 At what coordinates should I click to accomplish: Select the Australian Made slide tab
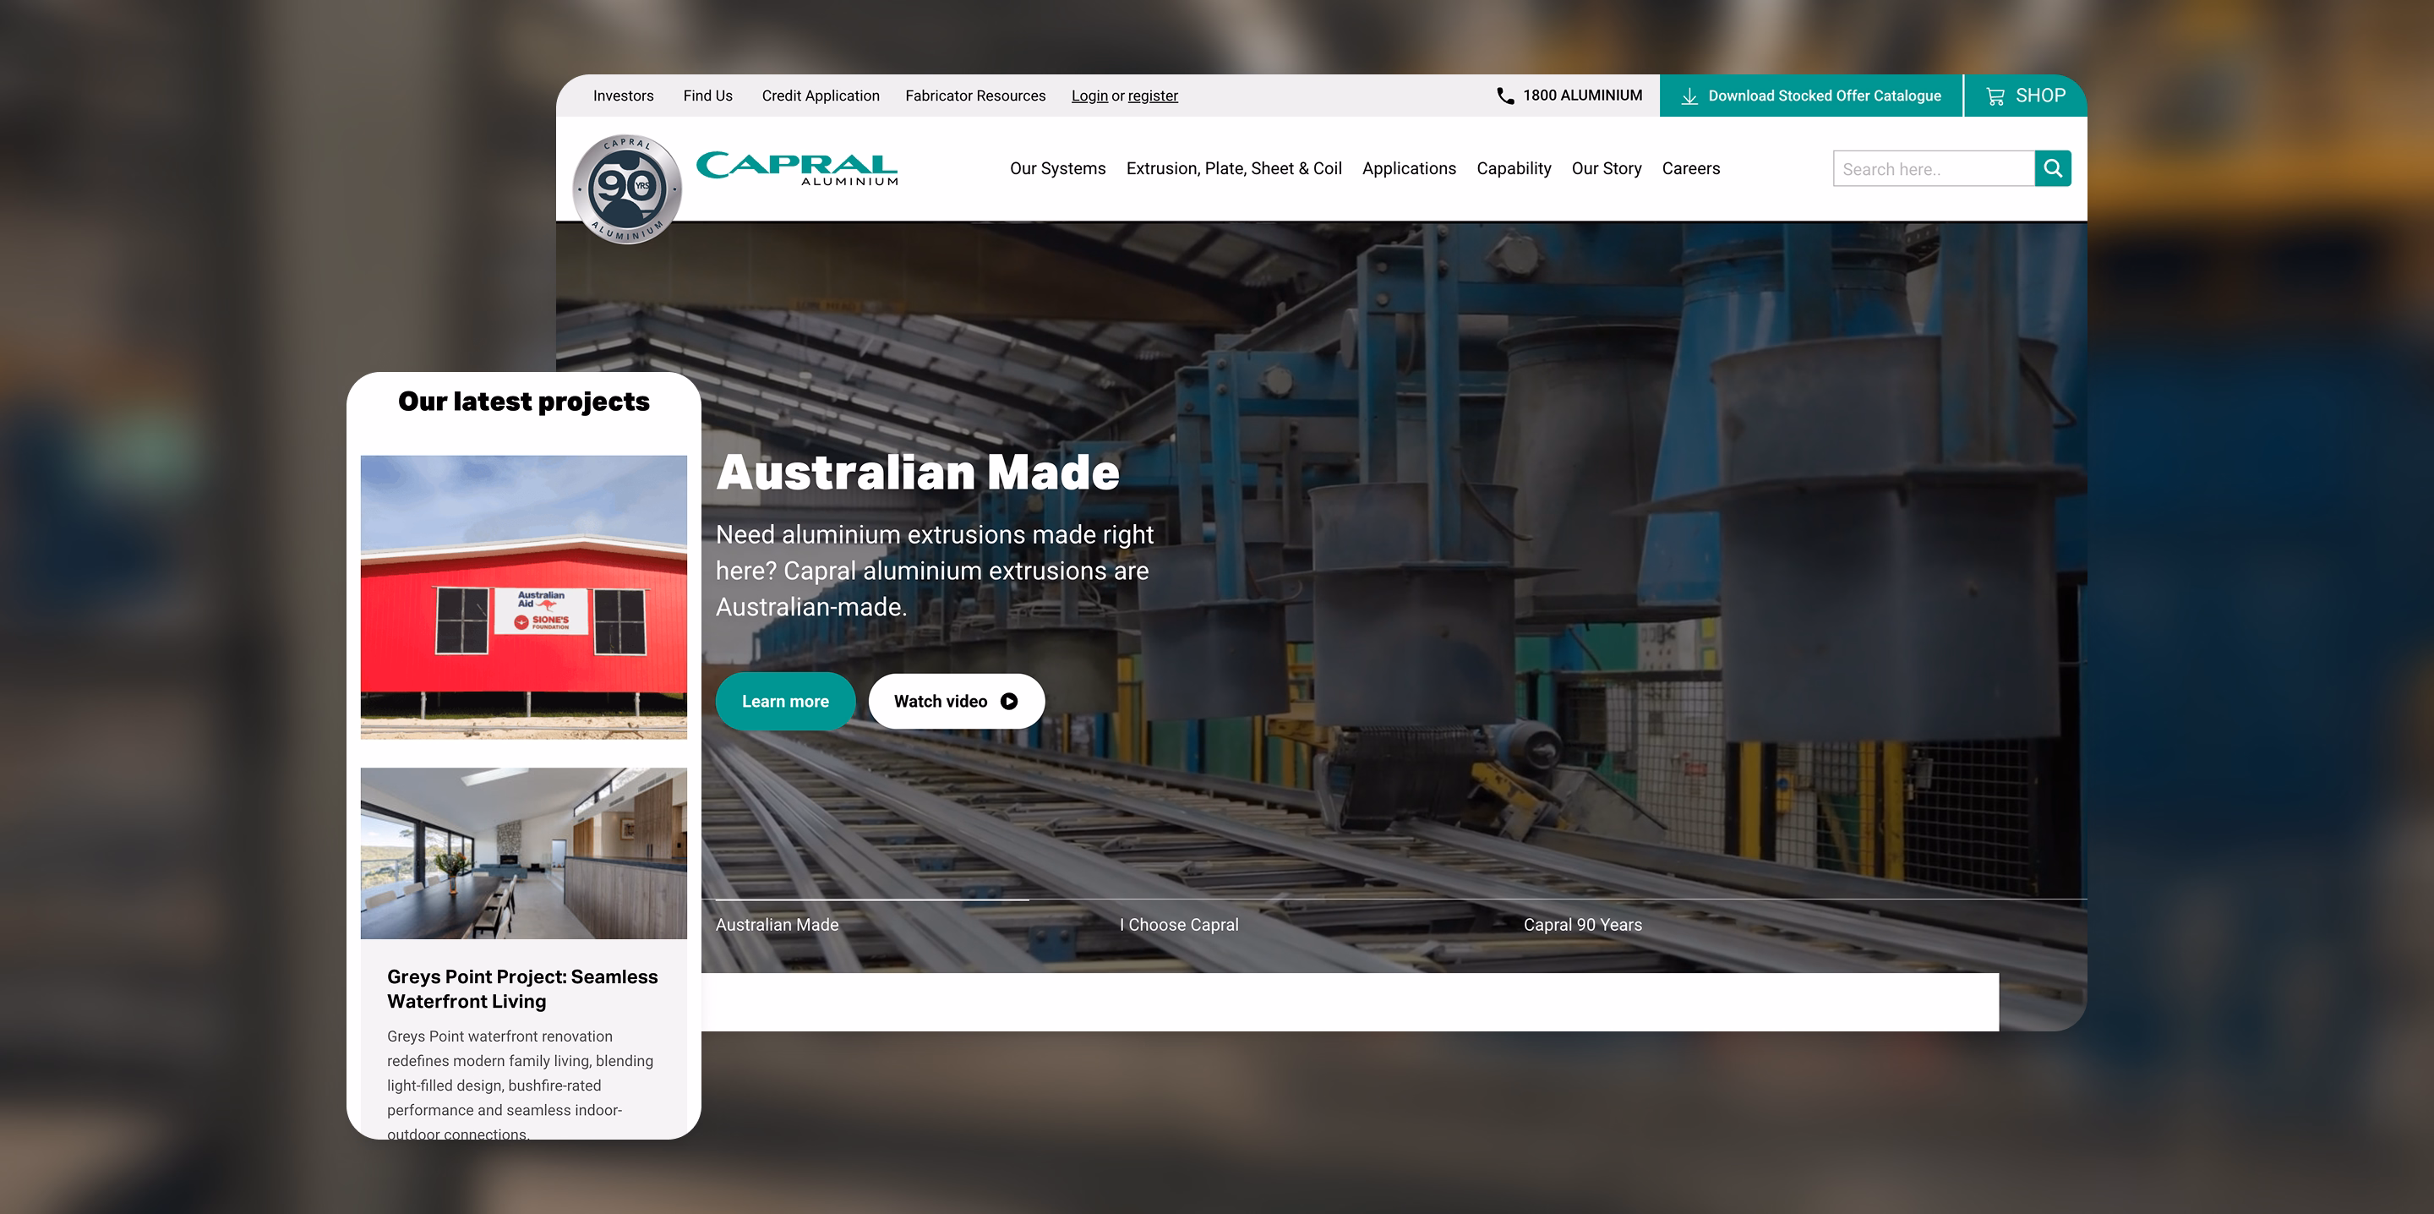tap(777, 925)
